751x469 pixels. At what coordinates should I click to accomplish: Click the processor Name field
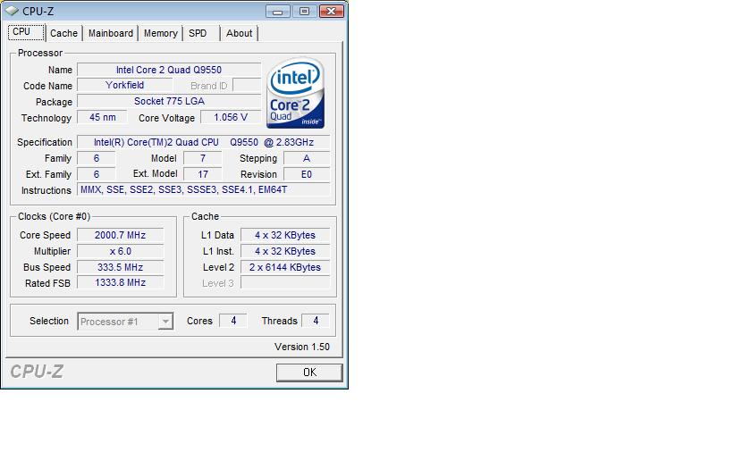coord(169,70)
